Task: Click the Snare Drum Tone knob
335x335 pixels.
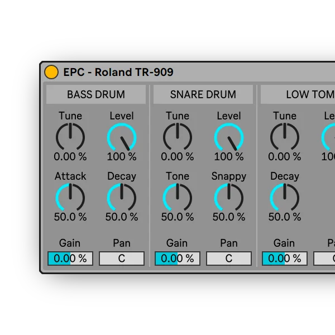Action: (x=178, y=197)
